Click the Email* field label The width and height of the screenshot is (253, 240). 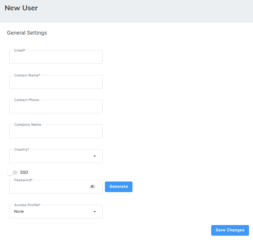20,51
